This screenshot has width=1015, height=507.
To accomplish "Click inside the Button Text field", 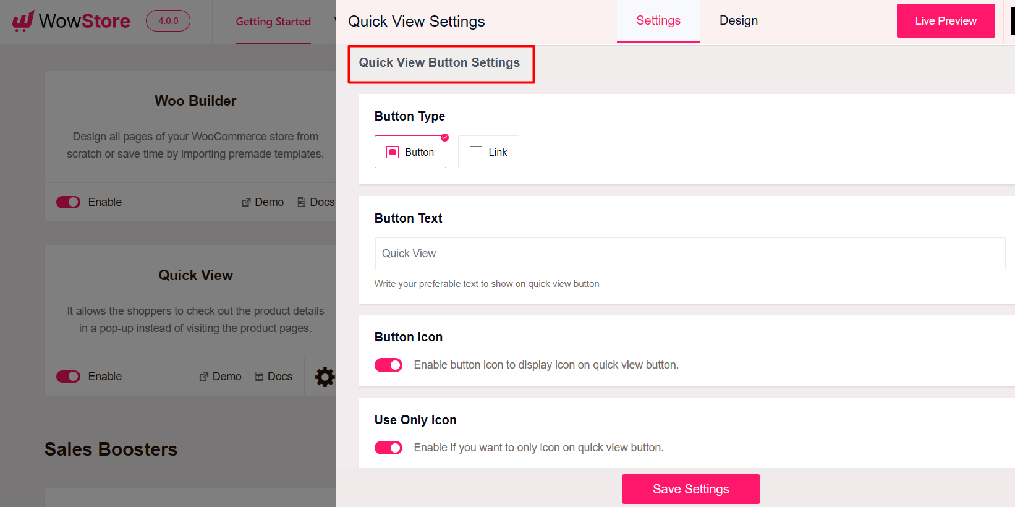I will [689, 253].
